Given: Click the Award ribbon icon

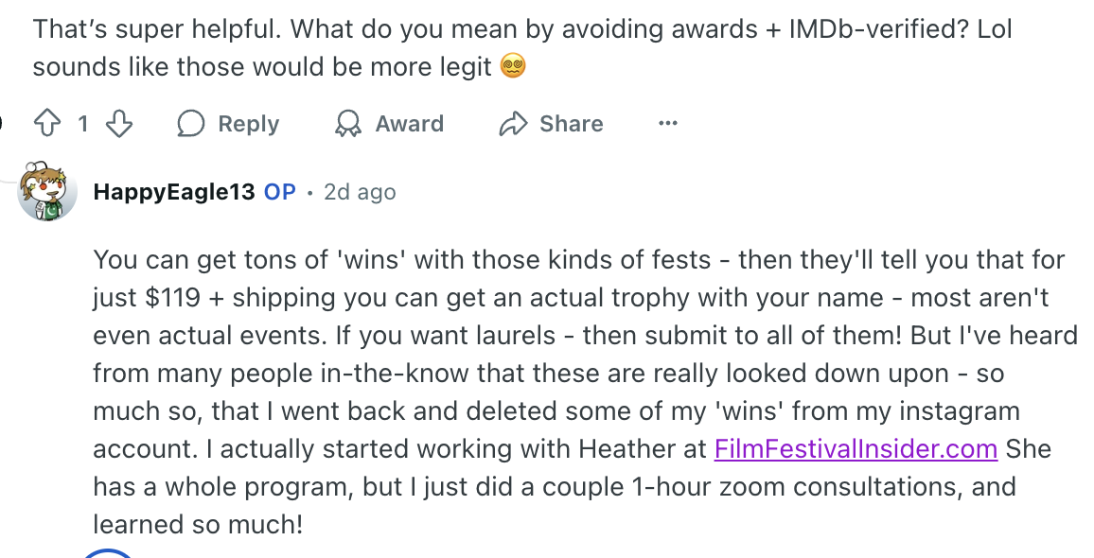Looking at the screenshot, I should (348, 124).
